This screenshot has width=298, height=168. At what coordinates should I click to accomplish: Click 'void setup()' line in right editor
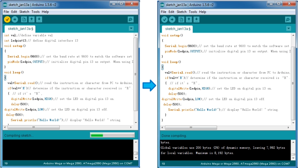pos(172,35)
